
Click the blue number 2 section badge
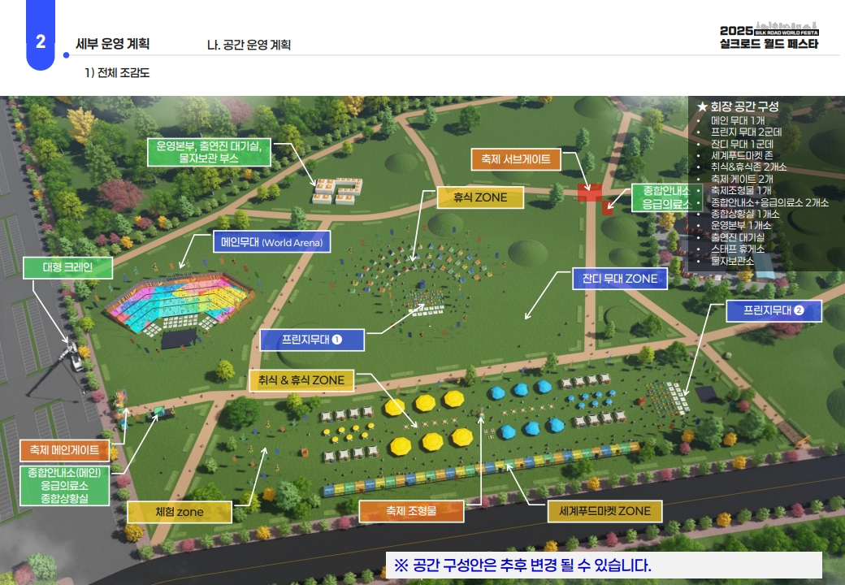tap(40, 41)
